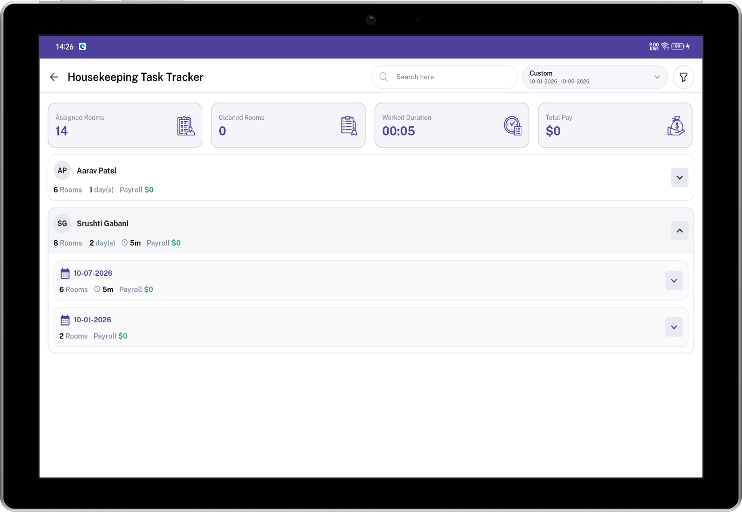Click the 00:05 worked duration value

(x=398, y=131)
